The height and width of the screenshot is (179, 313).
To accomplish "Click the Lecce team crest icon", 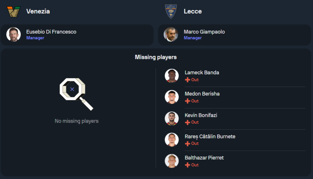I will (171, 12).
